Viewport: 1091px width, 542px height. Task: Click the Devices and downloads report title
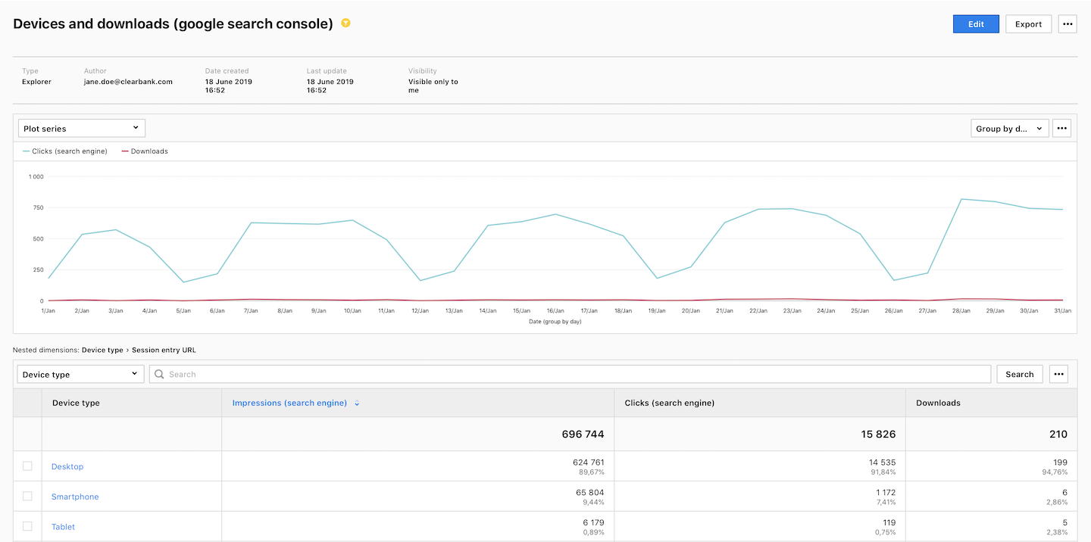click(x=173, y=23)
